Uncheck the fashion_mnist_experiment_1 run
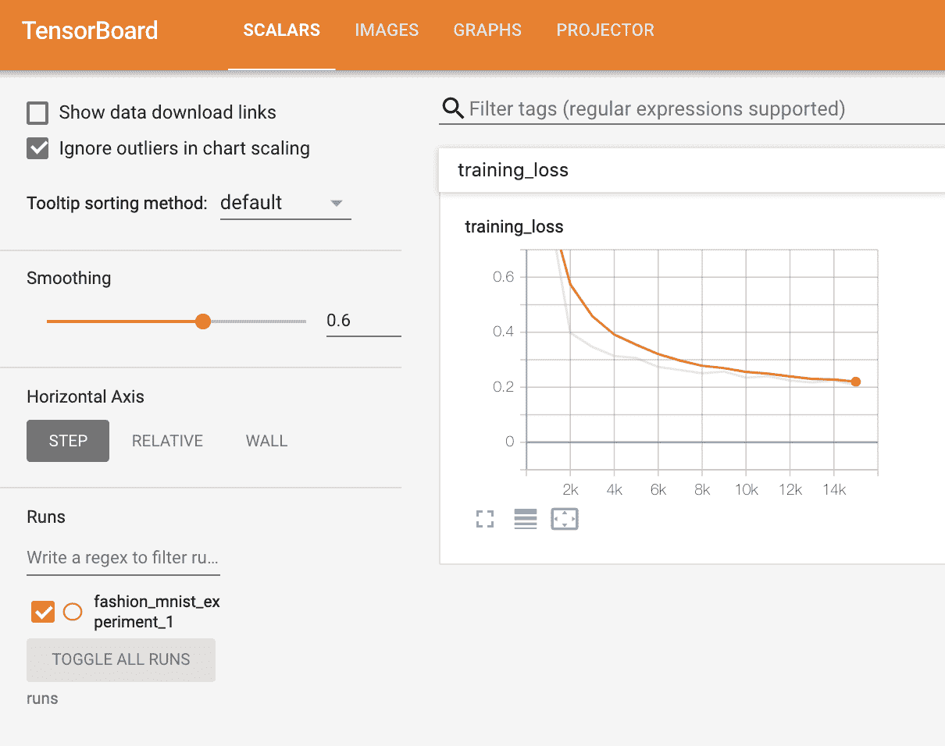The width and height of the screenshot is (945, 746). click(42, 612)
